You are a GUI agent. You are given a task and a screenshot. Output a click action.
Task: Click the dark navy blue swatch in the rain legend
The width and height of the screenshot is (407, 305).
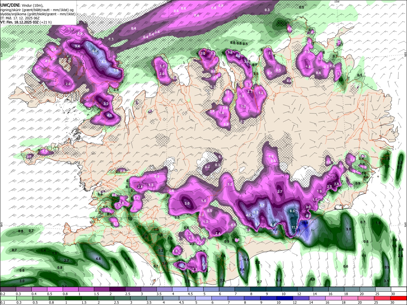(x=284, y=298)
